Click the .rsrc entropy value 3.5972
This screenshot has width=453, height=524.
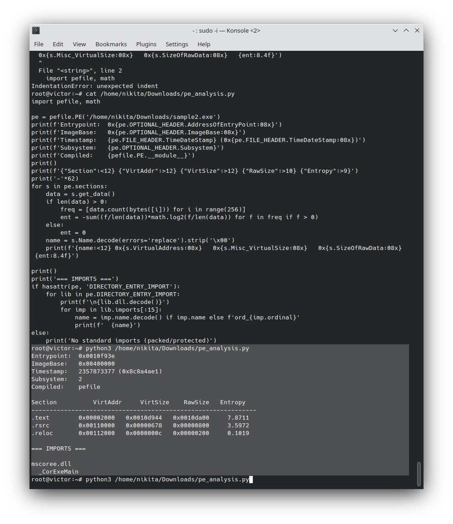pyautogui.click(x=238, y=425)
